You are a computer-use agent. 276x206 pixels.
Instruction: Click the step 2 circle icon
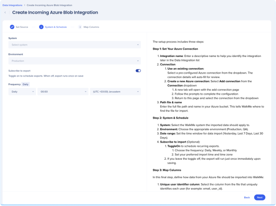[x=41, y=27]
